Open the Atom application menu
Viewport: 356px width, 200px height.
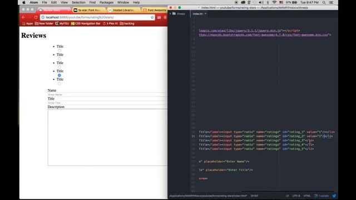(34, 2)
